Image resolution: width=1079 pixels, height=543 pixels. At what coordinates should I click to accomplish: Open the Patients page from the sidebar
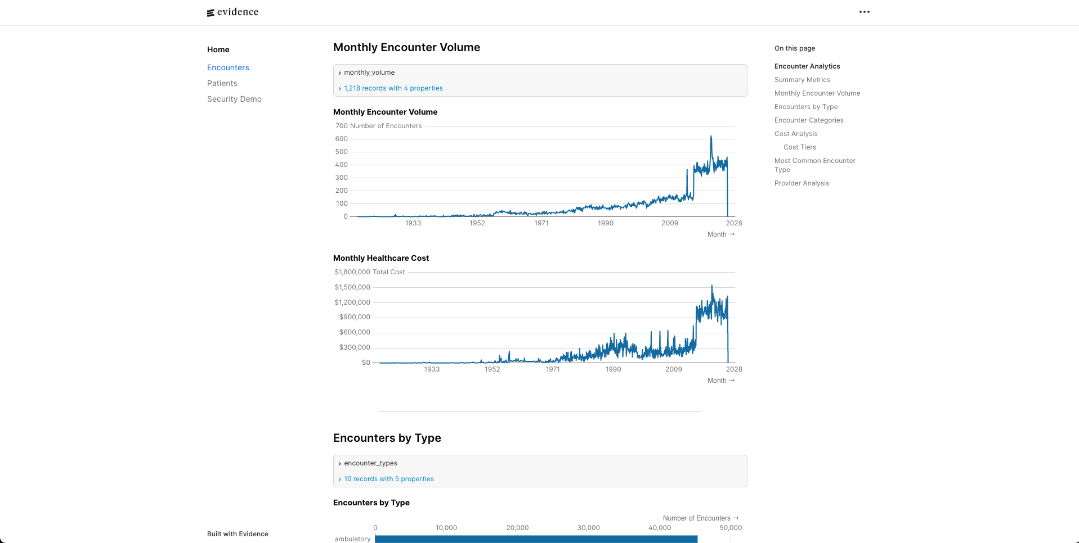pos(222,83)
